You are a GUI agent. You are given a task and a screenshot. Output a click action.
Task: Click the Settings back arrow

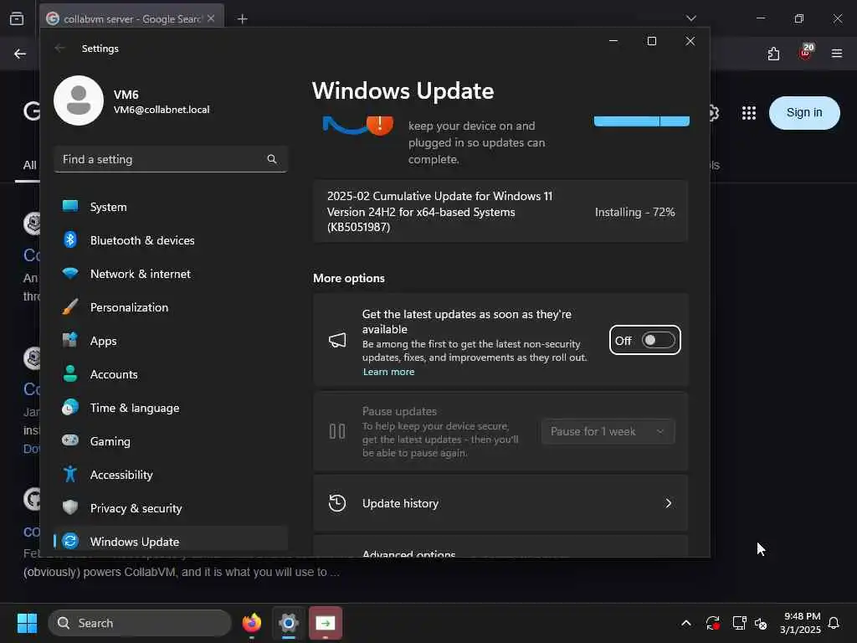pyautogui.click(x=60, y=48)
